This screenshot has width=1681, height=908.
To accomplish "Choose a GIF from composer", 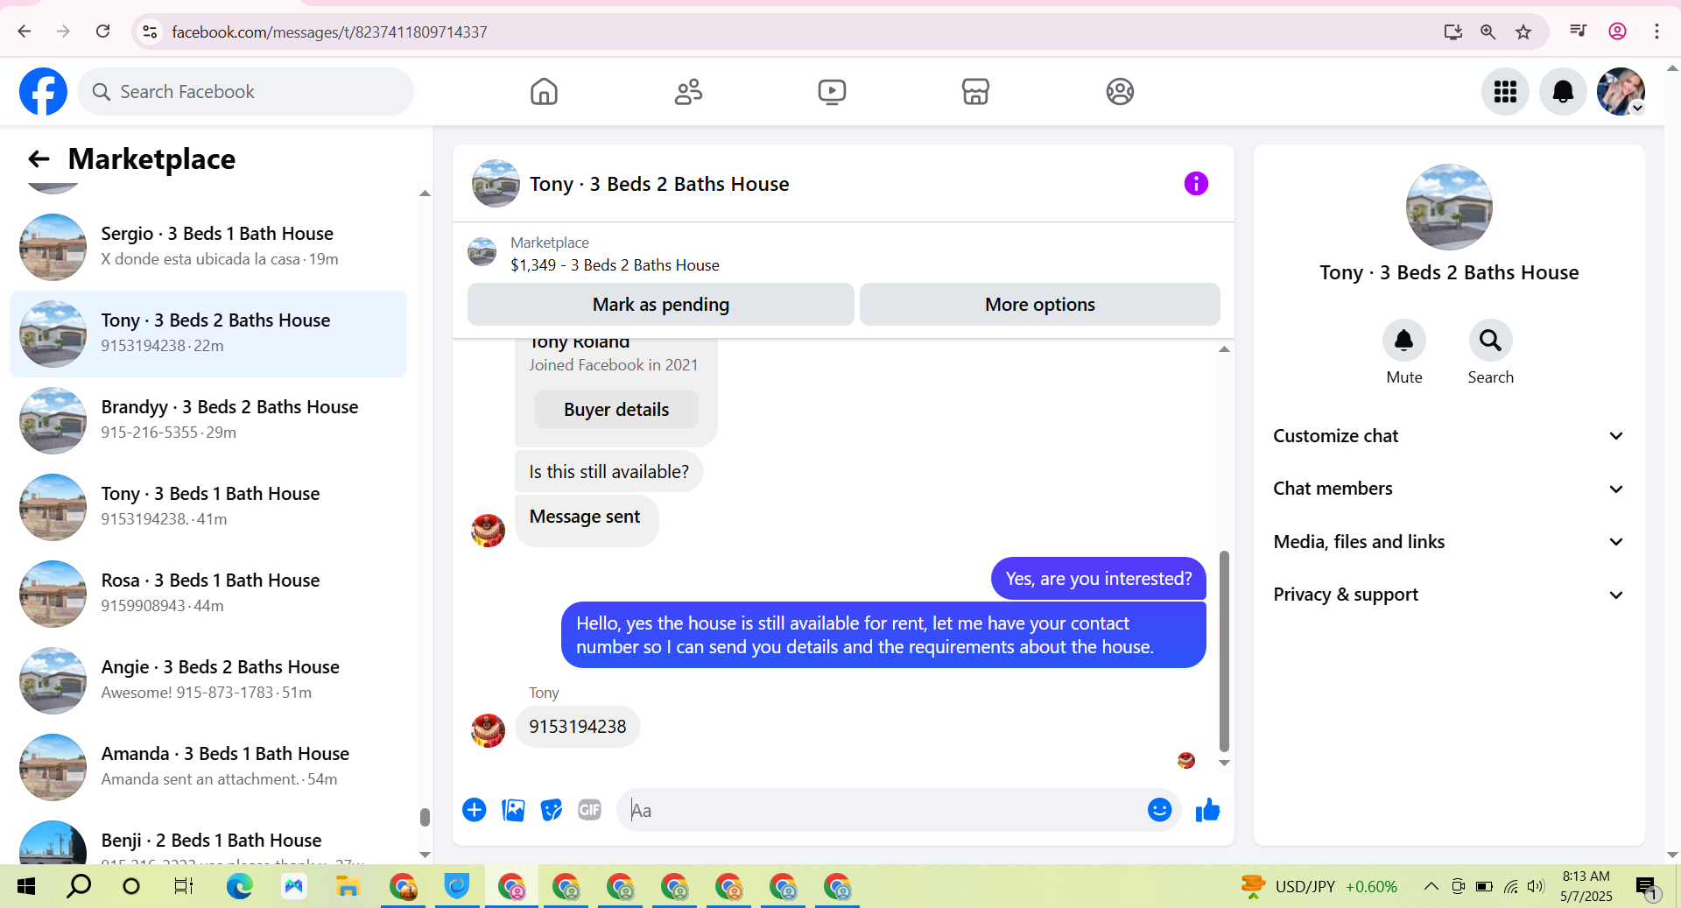I will click(590, 810).
